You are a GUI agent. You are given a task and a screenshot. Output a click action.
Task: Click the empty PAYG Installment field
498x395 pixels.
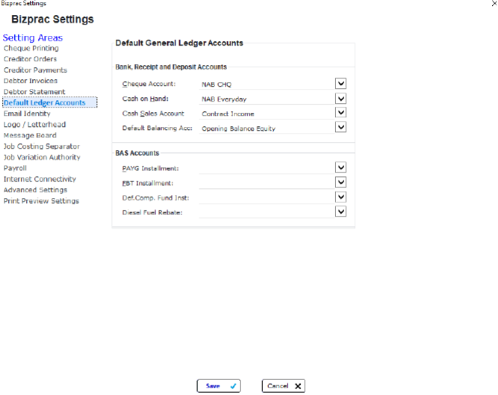point(267,168)
